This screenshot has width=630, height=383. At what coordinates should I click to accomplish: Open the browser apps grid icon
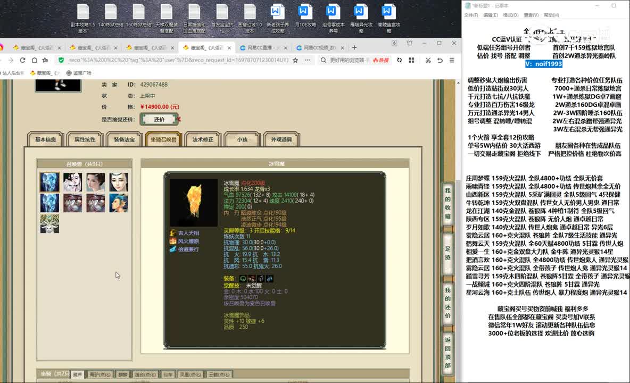(411, 60)
